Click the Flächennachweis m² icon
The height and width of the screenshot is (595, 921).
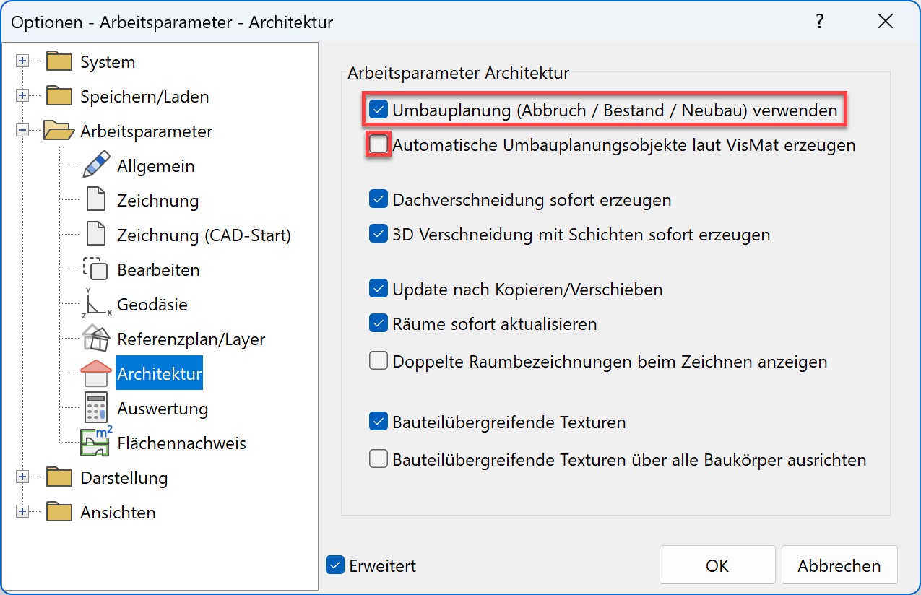pos(96,443)
